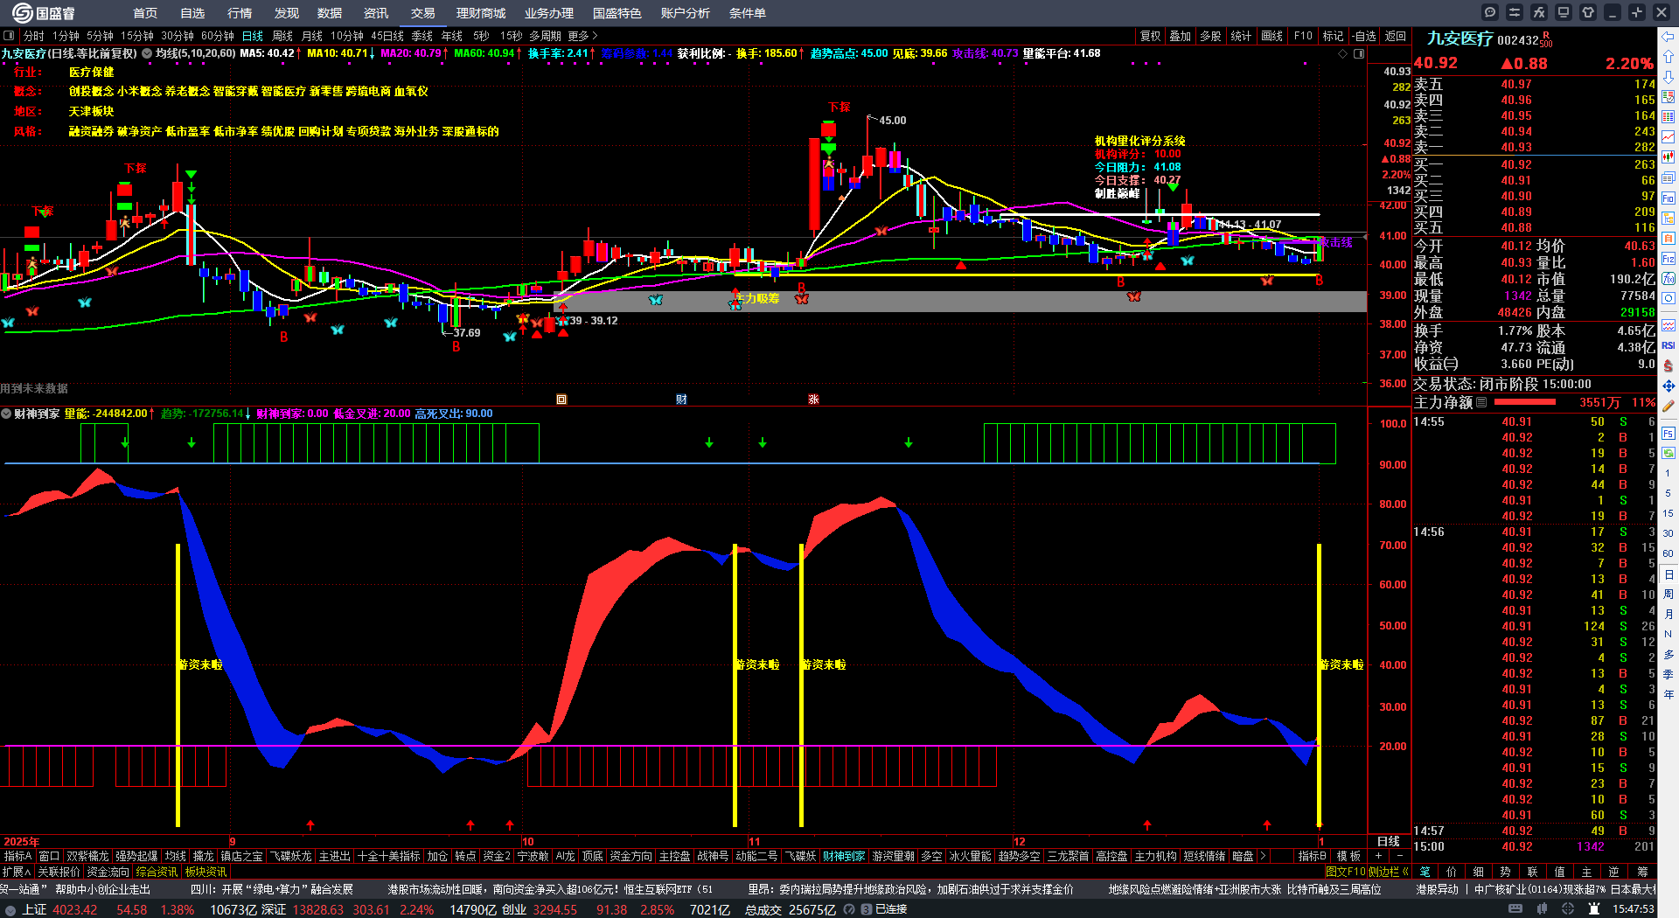Click the 财 marker icon below the price chart
Screen dimensions: 1679x918
click(681, 400)
